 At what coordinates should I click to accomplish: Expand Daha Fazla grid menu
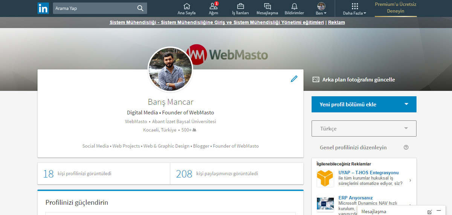tap(354, 9)
